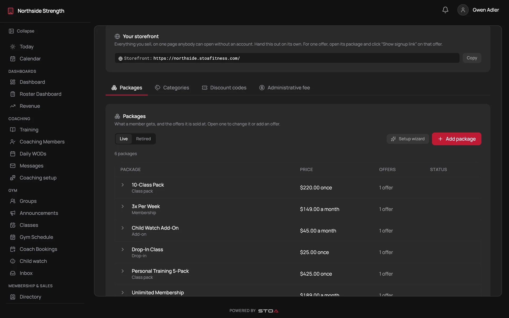Open Groups people icon
This screenshot has height=318, width=509.
pos(13,201)
